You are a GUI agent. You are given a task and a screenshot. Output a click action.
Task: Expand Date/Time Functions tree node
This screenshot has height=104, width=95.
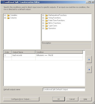pos(43,21)
